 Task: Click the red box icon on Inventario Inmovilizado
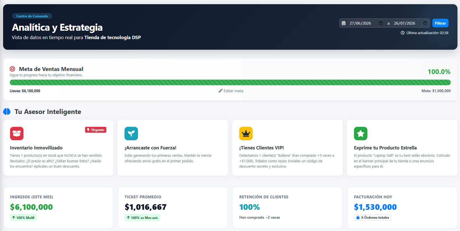point(17,134)
